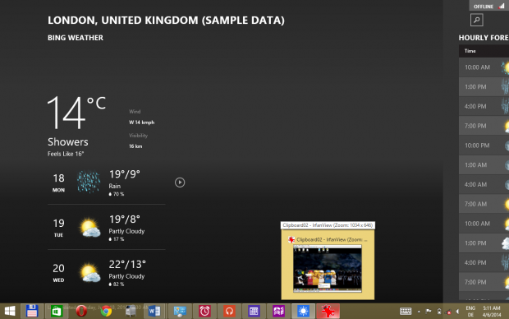The width and height of the screenshot is (509, 319).
Task: Open the purple Maps app in taskbar
Action: pos(278,312)
